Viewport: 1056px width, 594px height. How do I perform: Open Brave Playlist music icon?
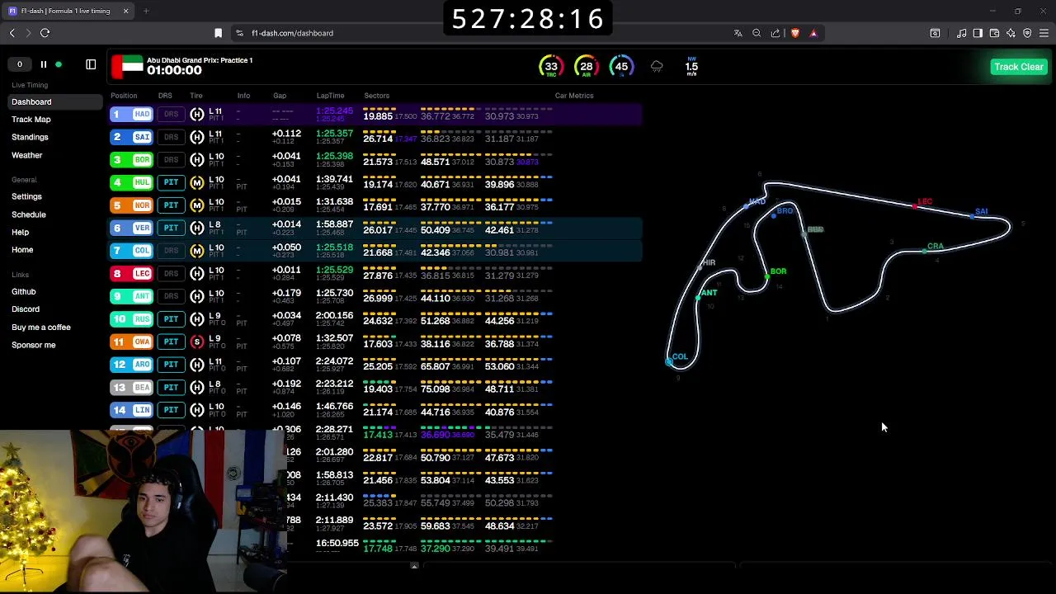(x=962, y=33)
